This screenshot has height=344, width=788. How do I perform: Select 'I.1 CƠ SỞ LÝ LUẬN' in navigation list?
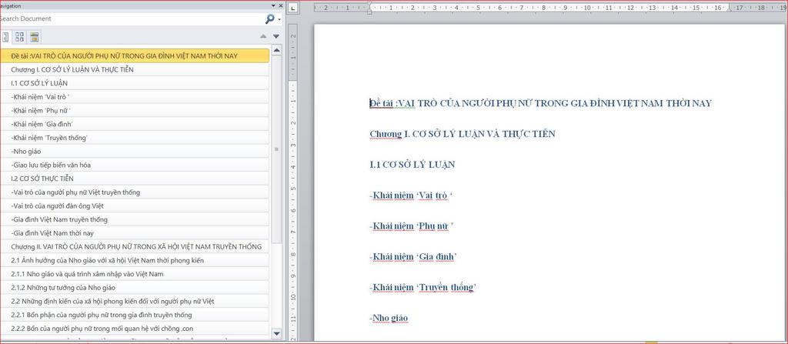tap(135, 83)
